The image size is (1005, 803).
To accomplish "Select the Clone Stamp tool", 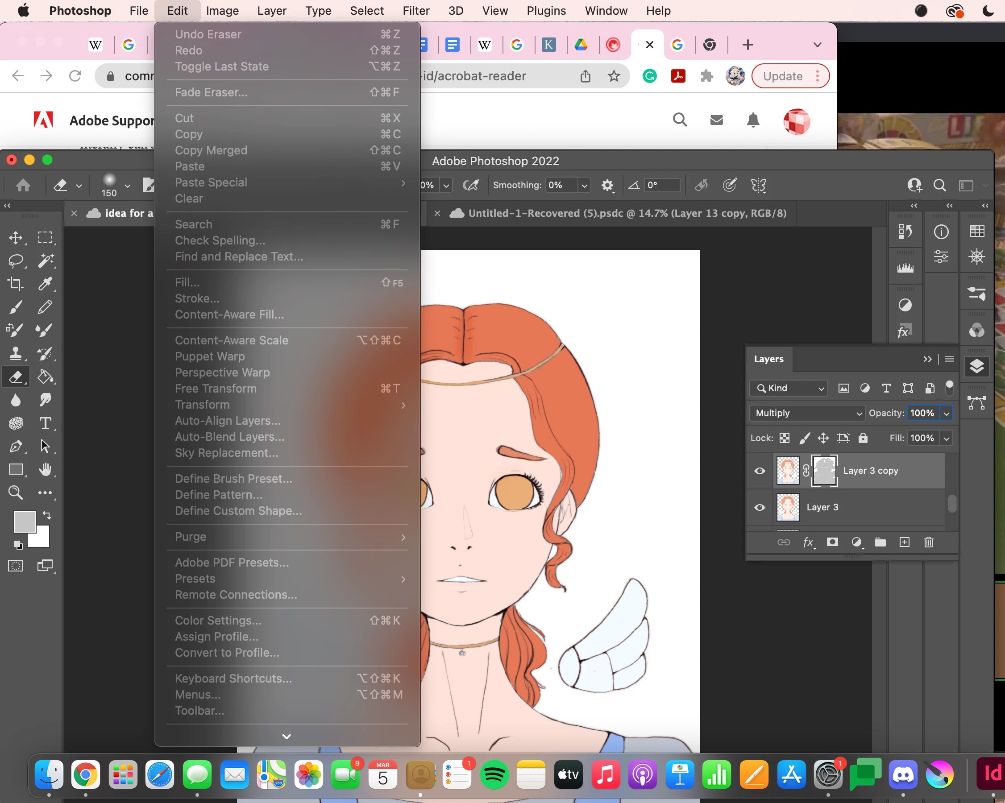I will coord(15,353).
